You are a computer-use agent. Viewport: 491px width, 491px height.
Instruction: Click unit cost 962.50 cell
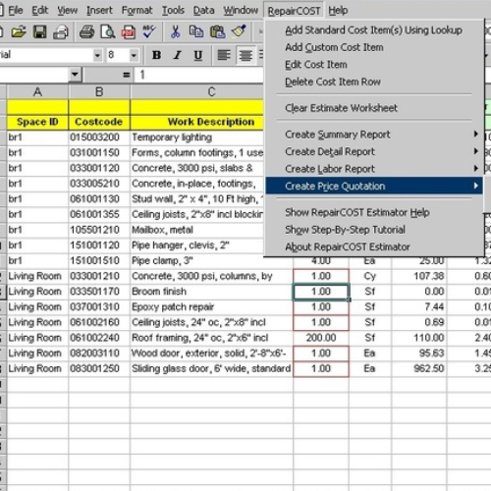coord(419,368)
